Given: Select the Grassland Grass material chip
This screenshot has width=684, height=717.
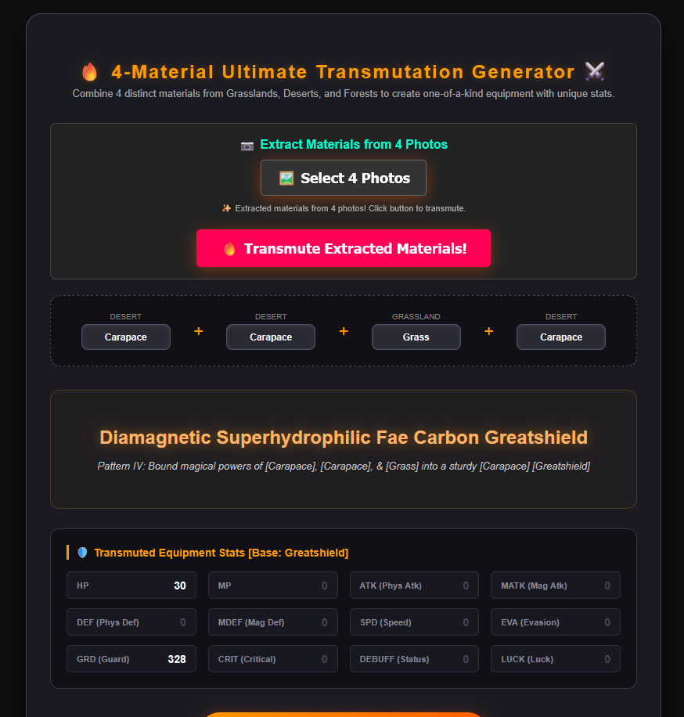Looking at the screenshot, I should coord(416,337).
